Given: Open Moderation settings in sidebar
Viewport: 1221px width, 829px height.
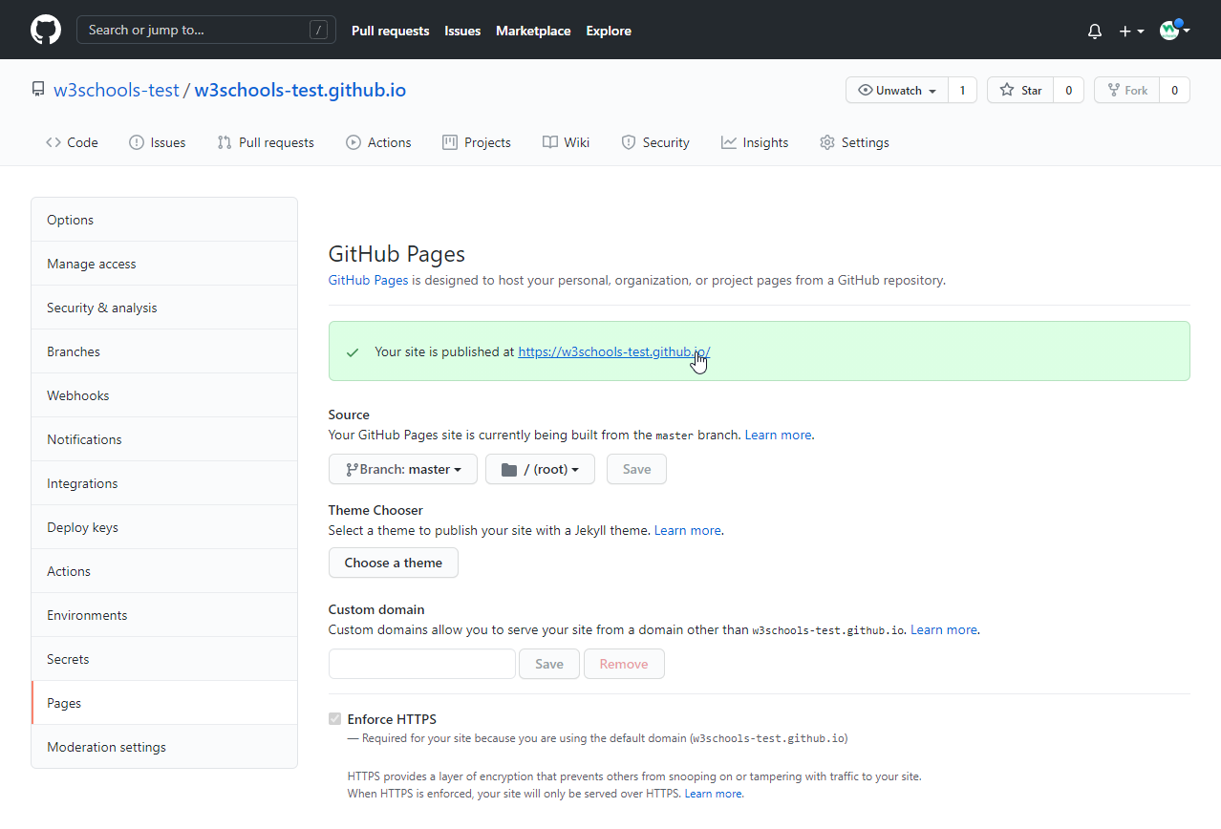Looking at the screenshot, I should (164, 747).
